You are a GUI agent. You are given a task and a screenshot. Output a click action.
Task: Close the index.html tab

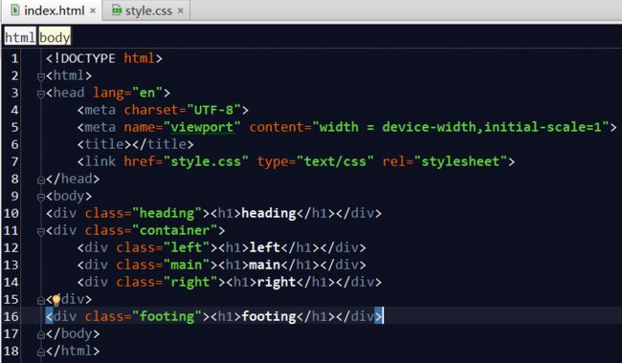coord(93,11)
